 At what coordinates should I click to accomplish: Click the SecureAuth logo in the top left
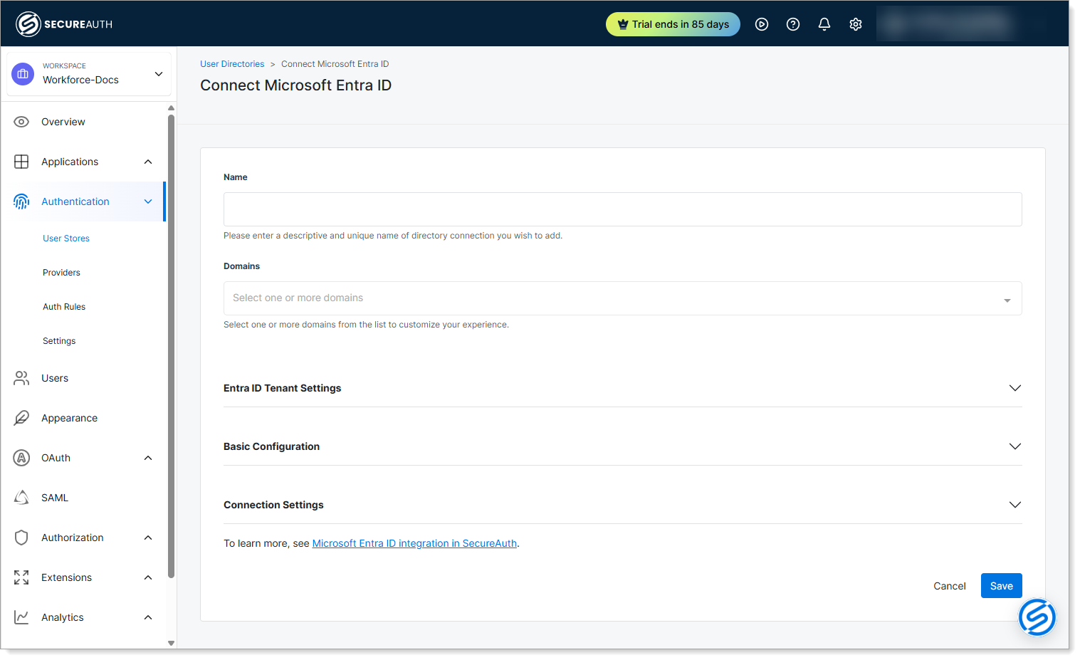[x=63, y=23]
